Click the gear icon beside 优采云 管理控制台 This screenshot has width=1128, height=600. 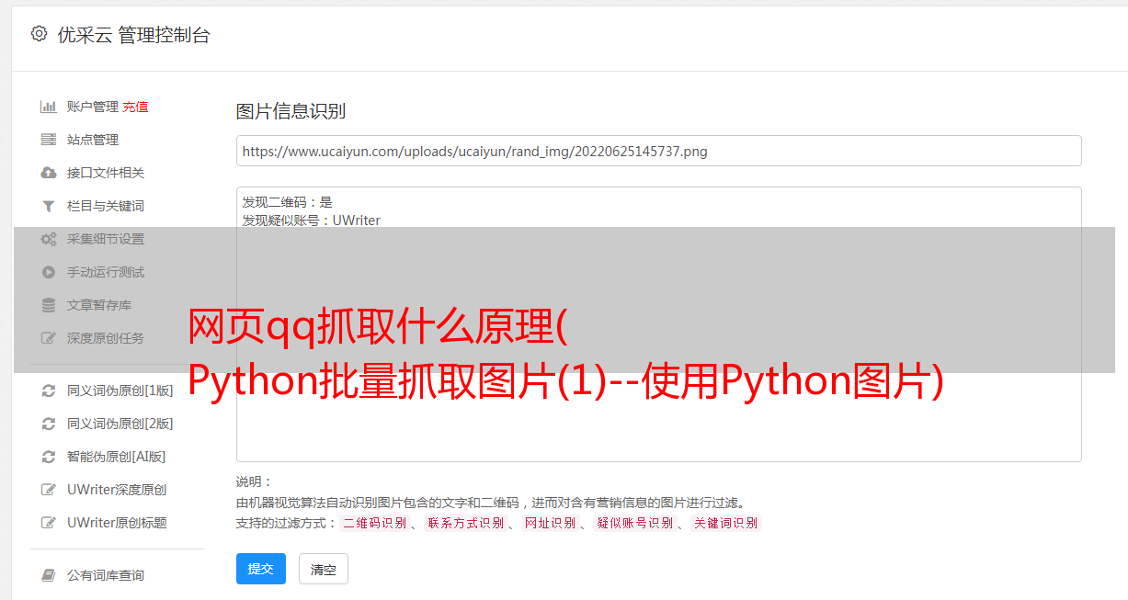(39, 34)
